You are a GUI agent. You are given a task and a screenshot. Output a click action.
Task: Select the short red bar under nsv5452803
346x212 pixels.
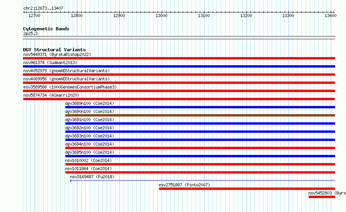322,197
